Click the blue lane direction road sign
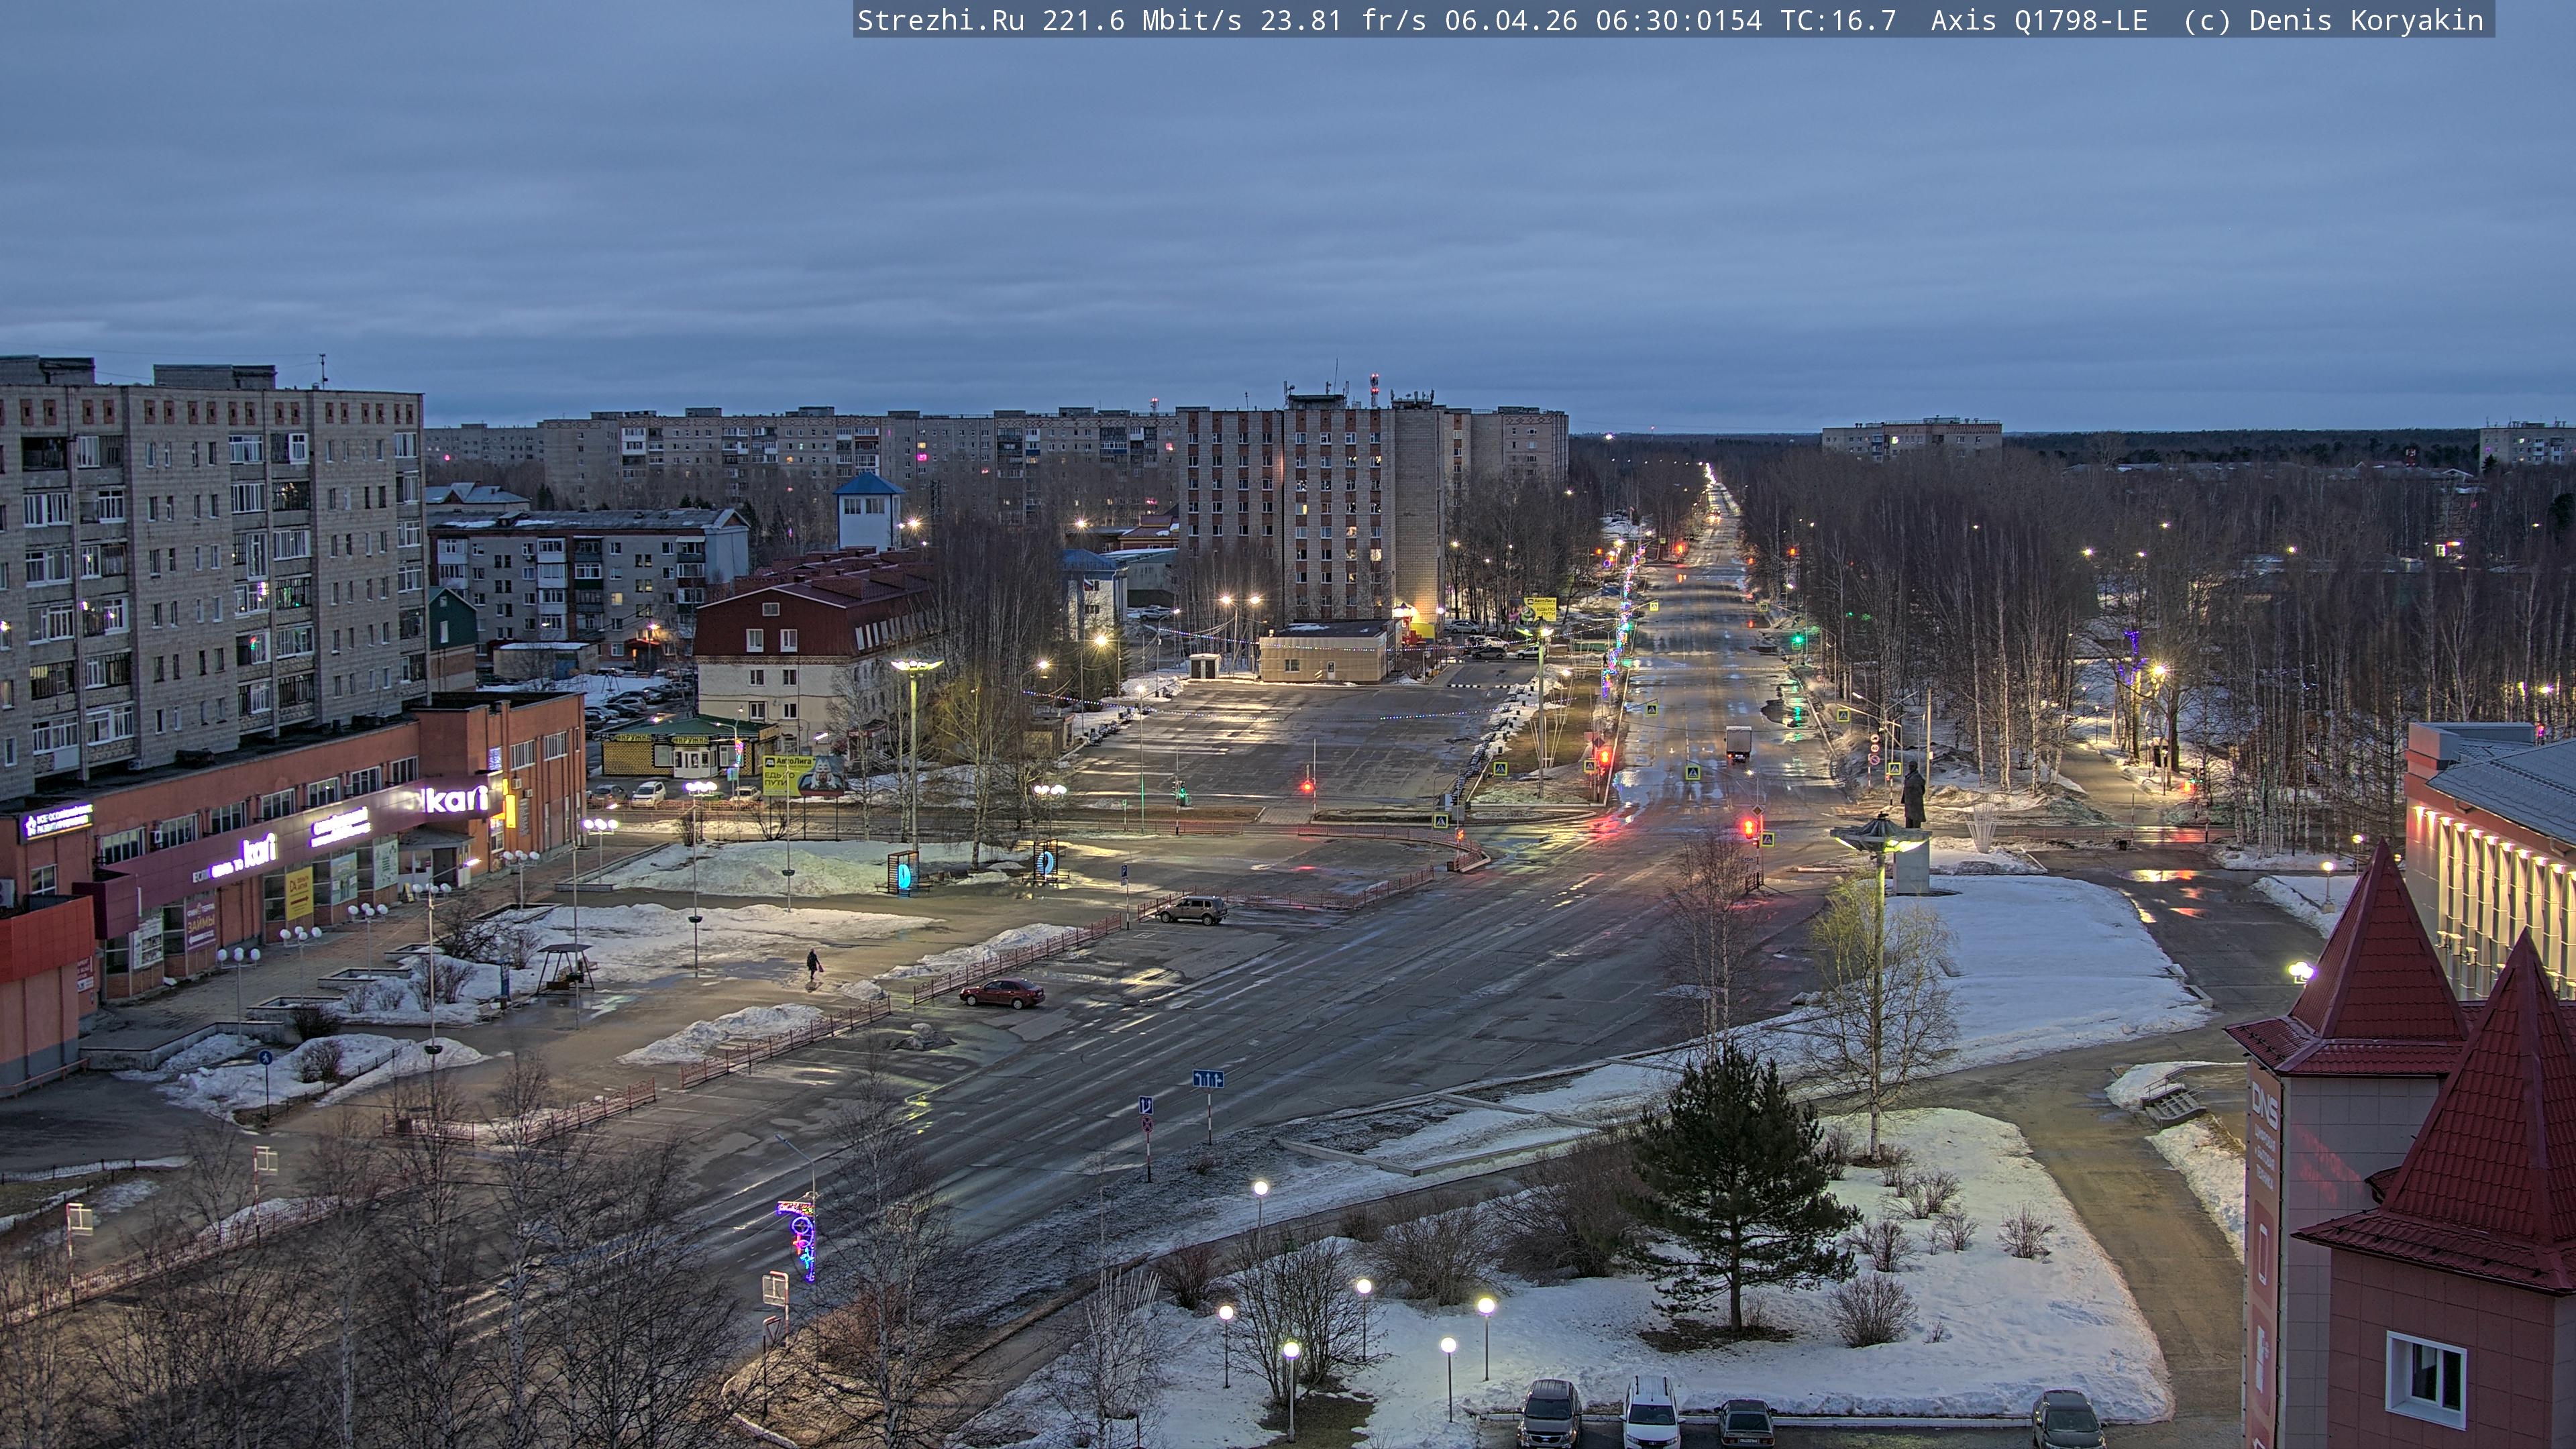Viewport: 2576px width, 1449px height. tap(1208, 1079)
